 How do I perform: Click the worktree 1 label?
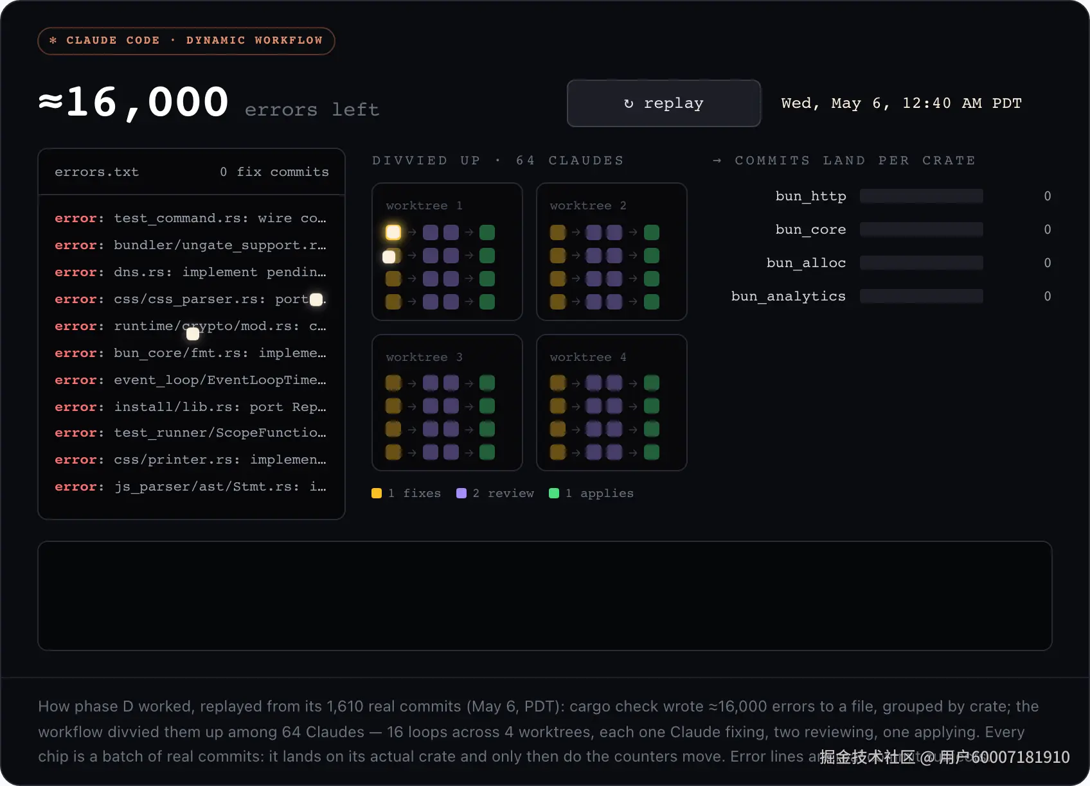[424, 205]
